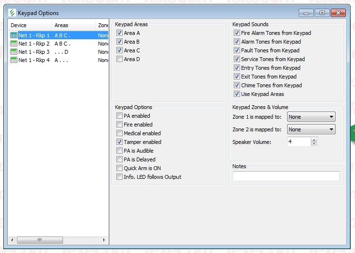355x253 pixels.
Task: Click into the Notes text field
Action: [x=286, y=176]
